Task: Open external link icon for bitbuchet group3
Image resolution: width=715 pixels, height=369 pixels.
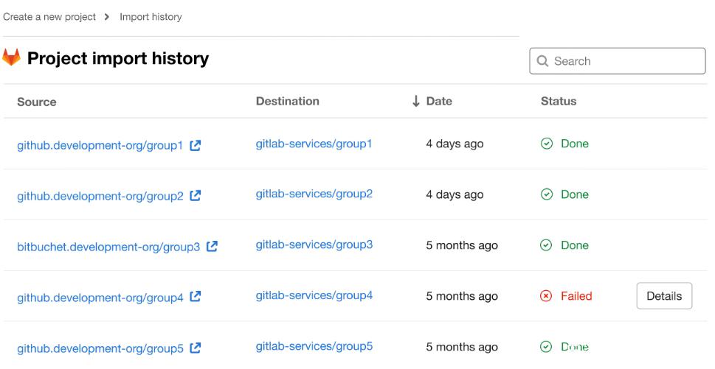Action: pyautogui.click(x=212, y=246)
